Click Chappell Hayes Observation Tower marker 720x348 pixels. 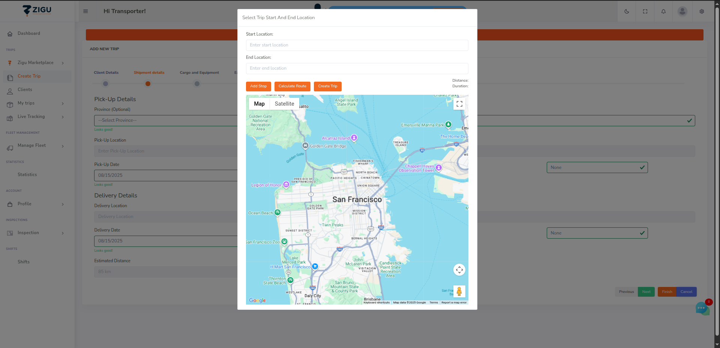pos(439,168)
